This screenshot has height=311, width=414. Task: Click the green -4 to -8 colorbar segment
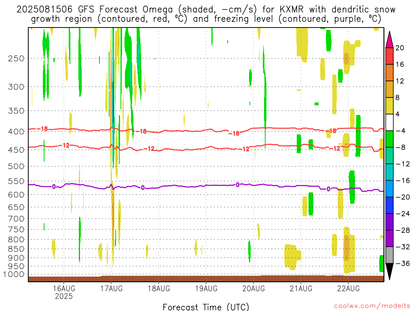point(389,139)
